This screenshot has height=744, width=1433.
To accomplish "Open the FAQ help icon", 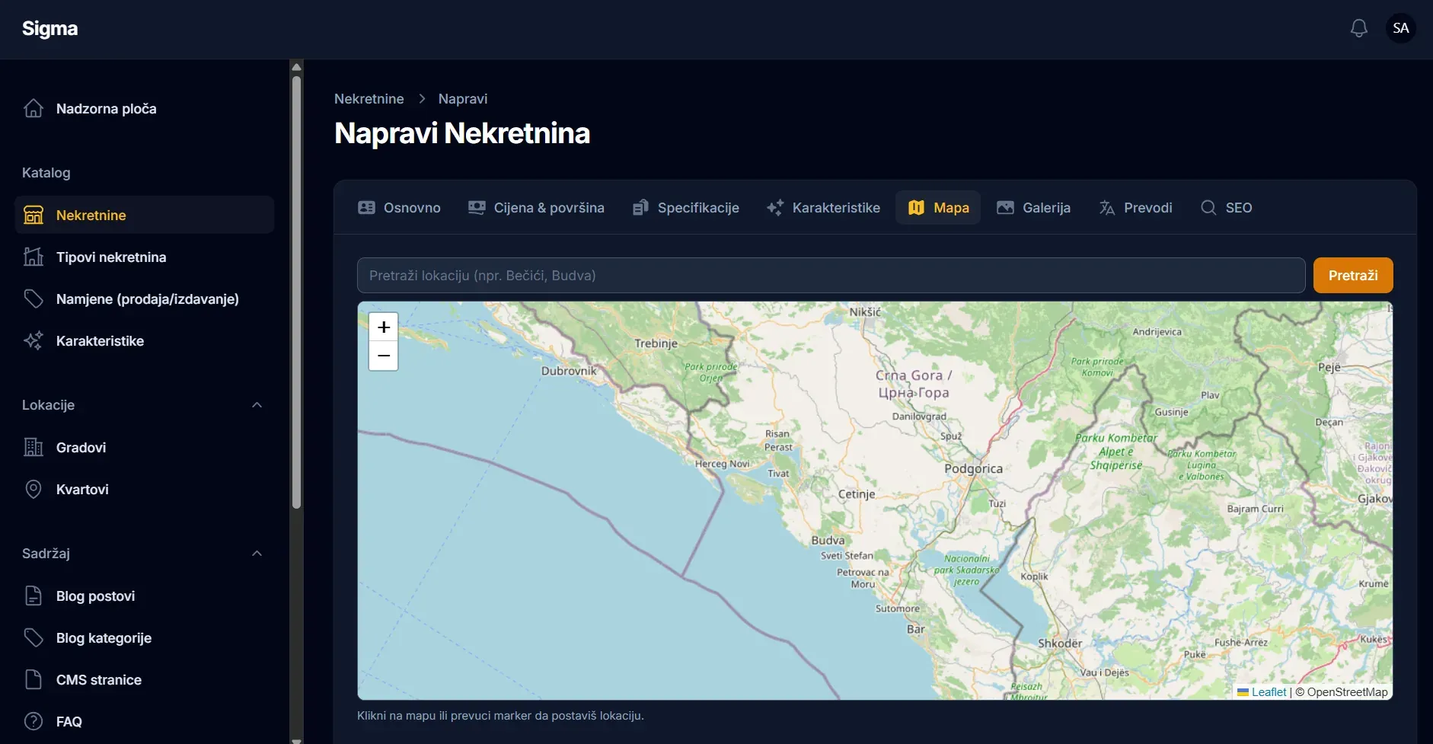I will click(34, 721).
